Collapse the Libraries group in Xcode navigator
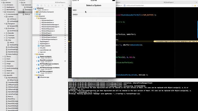The height and width of the screenshot is (111, 198). pos(35,54)
